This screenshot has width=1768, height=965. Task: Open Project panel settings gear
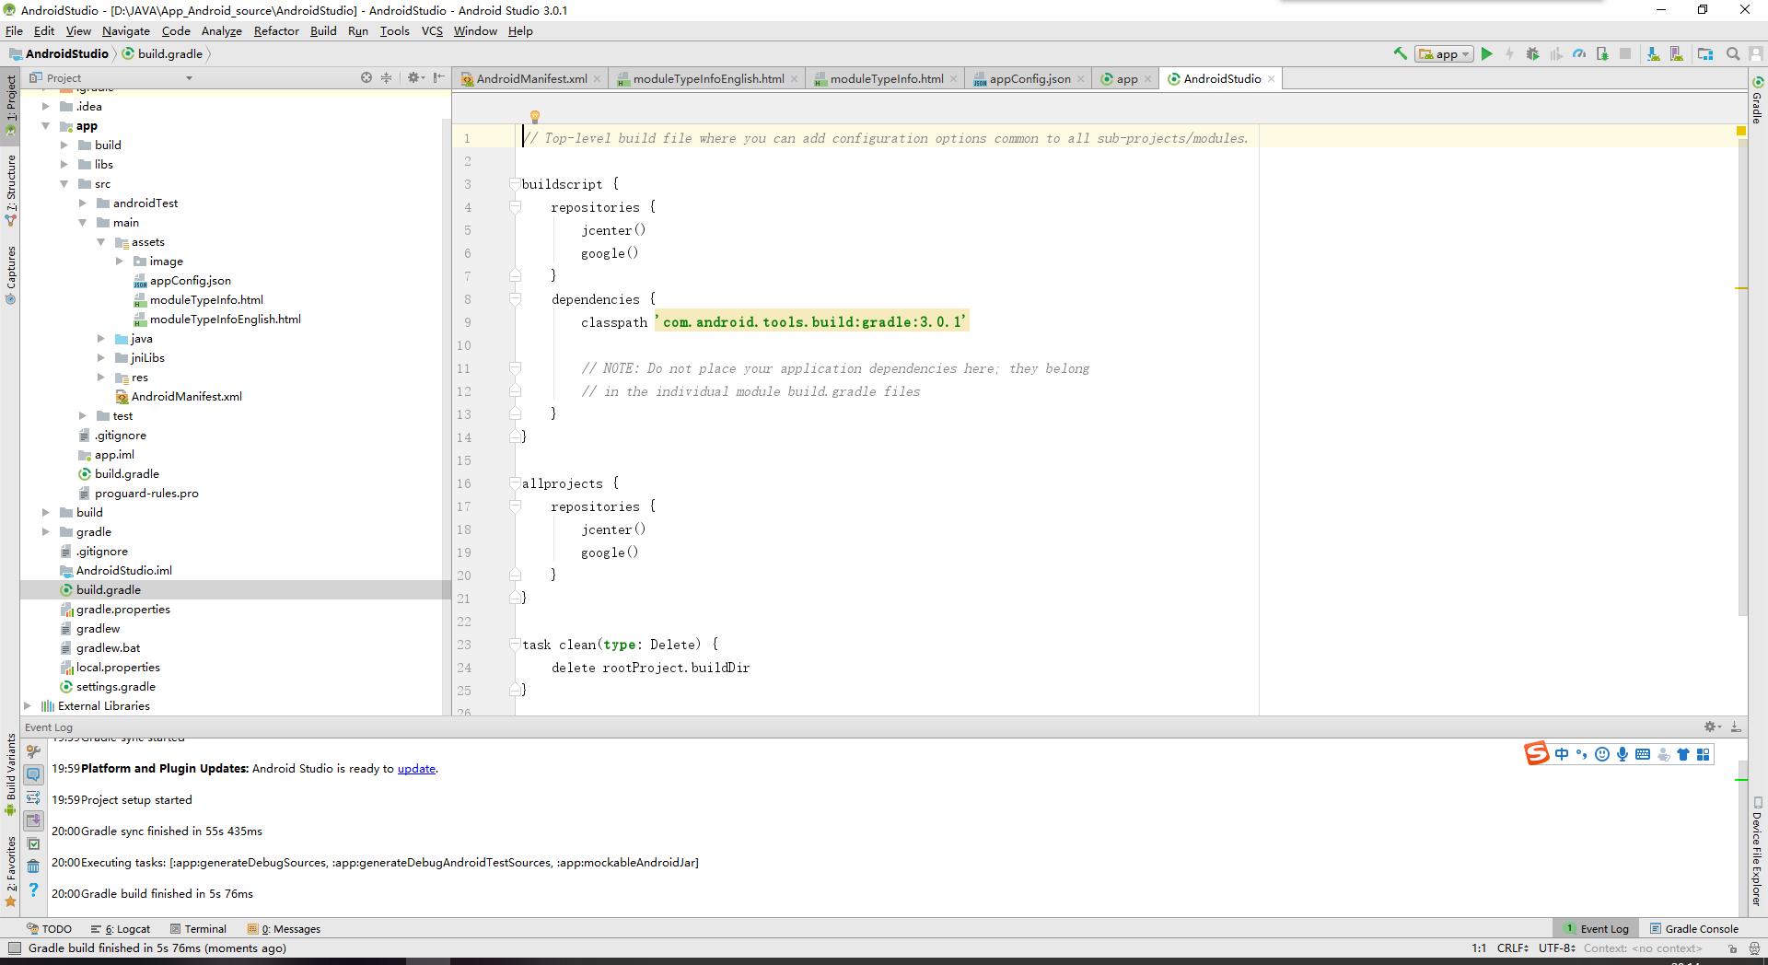415,77
